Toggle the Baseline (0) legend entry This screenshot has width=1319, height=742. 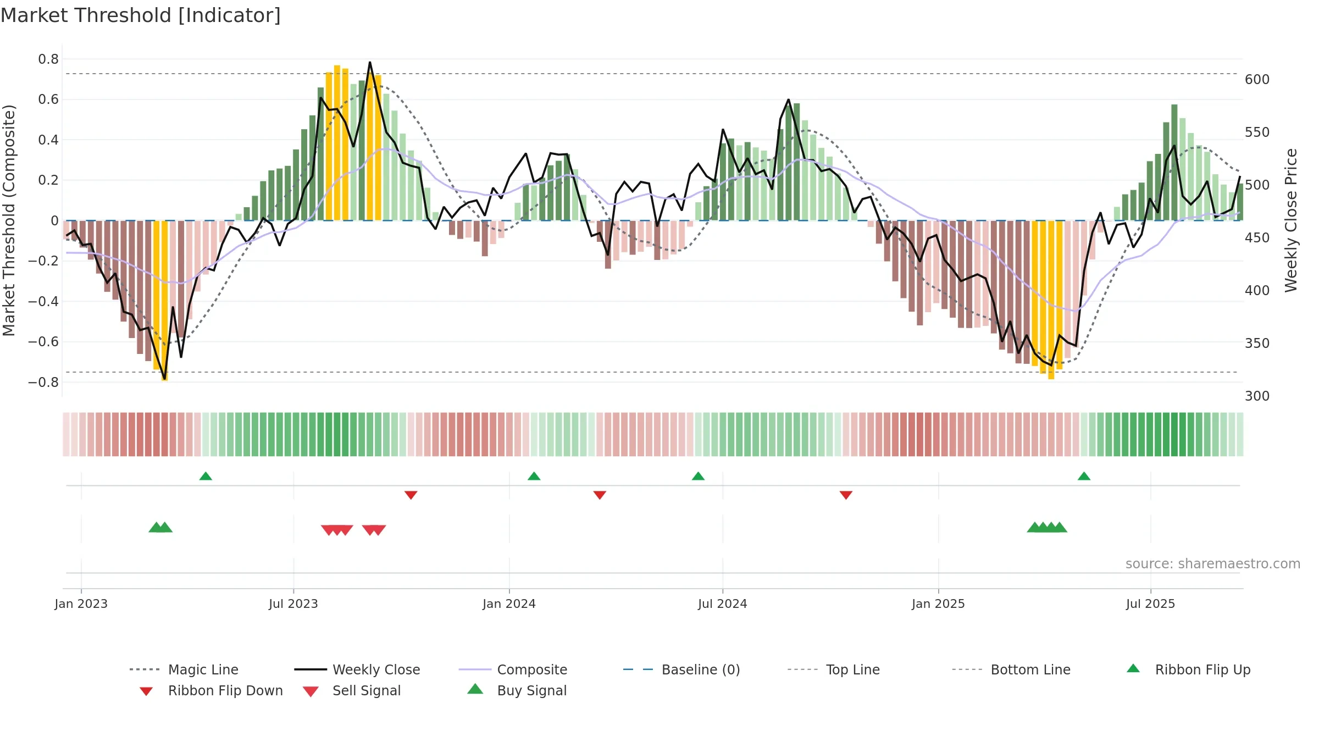681,669
